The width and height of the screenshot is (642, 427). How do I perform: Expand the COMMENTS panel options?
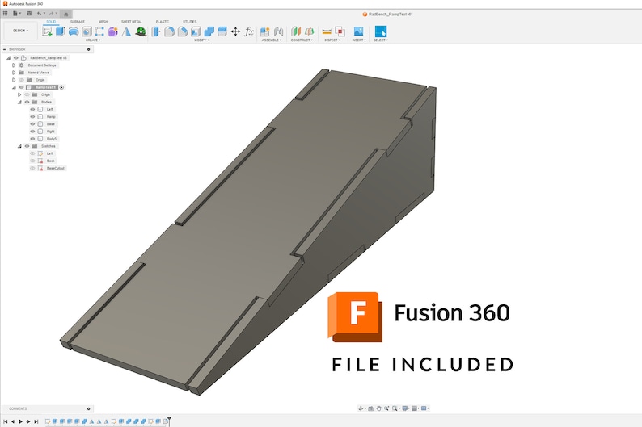88,408
